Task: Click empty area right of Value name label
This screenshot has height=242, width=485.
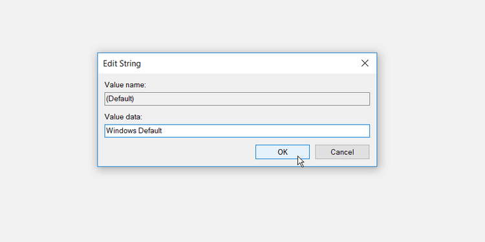Action: (x=257, y=85)
